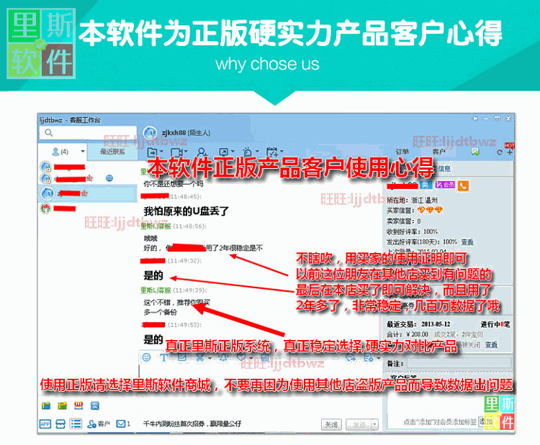
Task: Switch to the 最近联系 tab
Action: click(x=112, y=152)
